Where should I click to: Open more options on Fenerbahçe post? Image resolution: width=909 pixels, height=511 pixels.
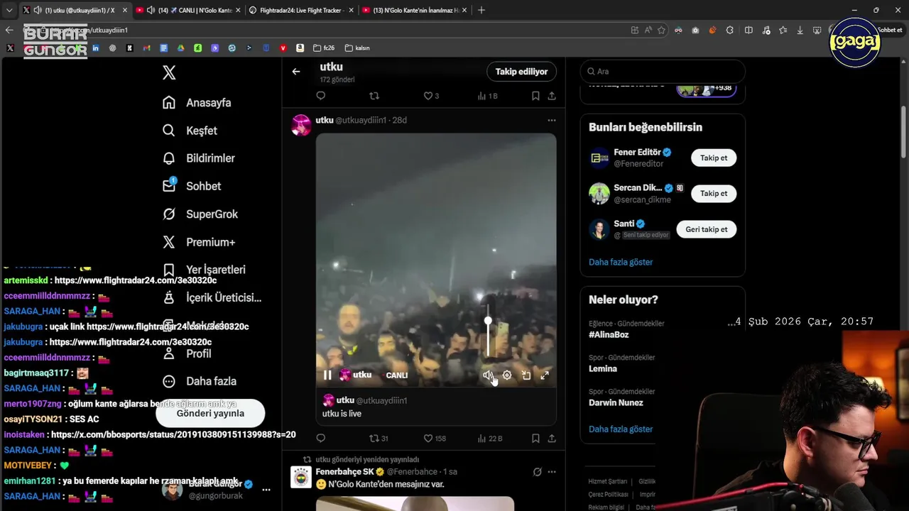tap(552, 472)
